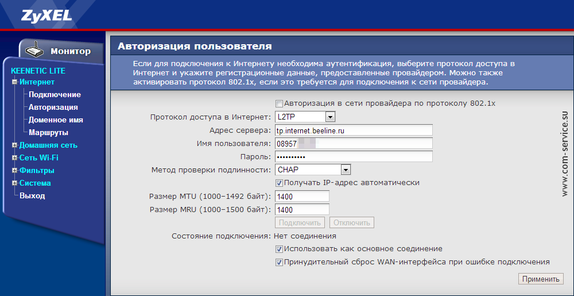This screenshot has width=574, height=296.
Task: Click the Применить button
Action: point(540,279)
